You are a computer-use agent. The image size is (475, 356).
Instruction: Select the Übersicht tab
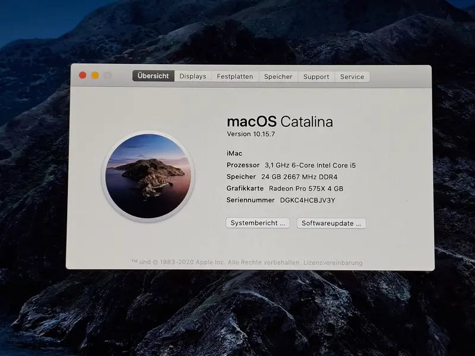(153, 76)
